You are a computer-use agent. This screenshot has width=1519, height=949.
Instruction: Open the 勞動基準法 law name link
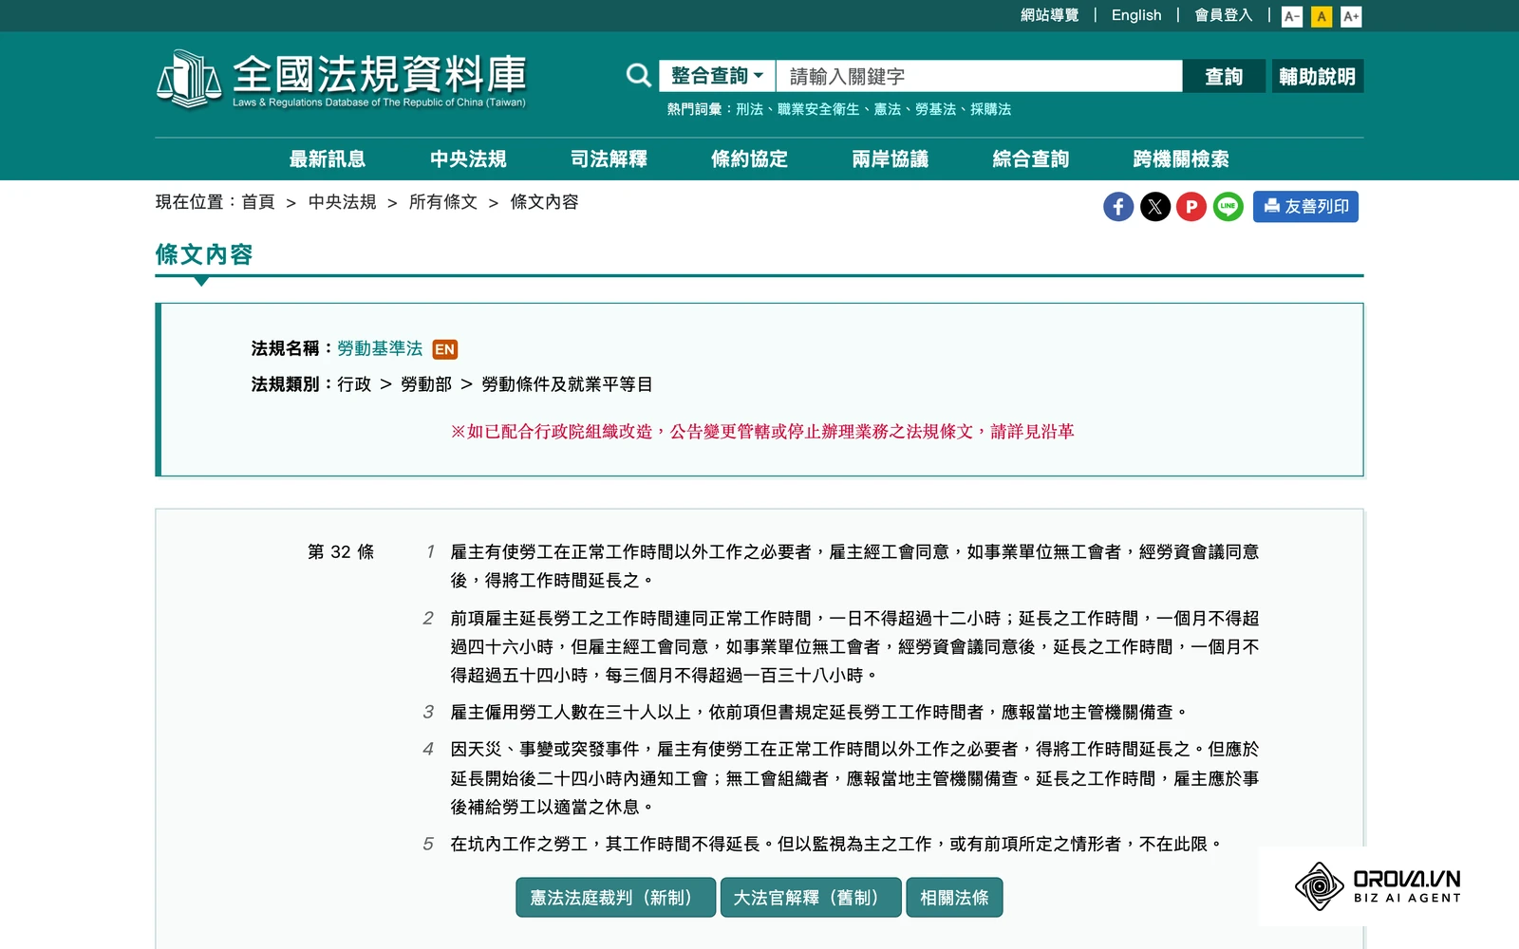click(380, 348)
